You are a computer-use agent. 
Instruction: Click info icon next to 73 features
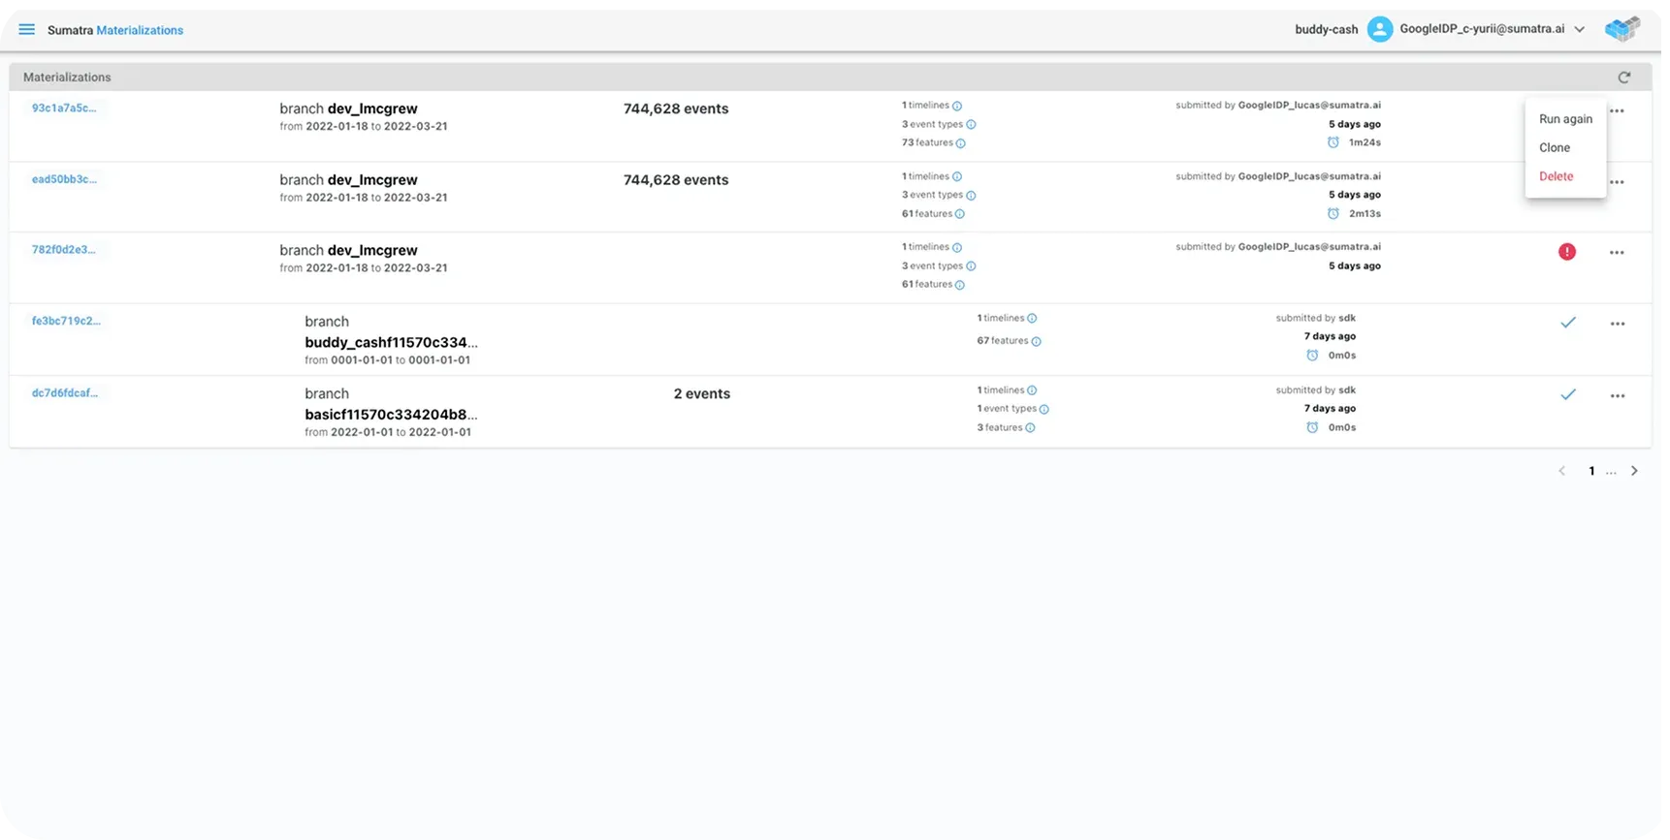(x=960, y=143)
